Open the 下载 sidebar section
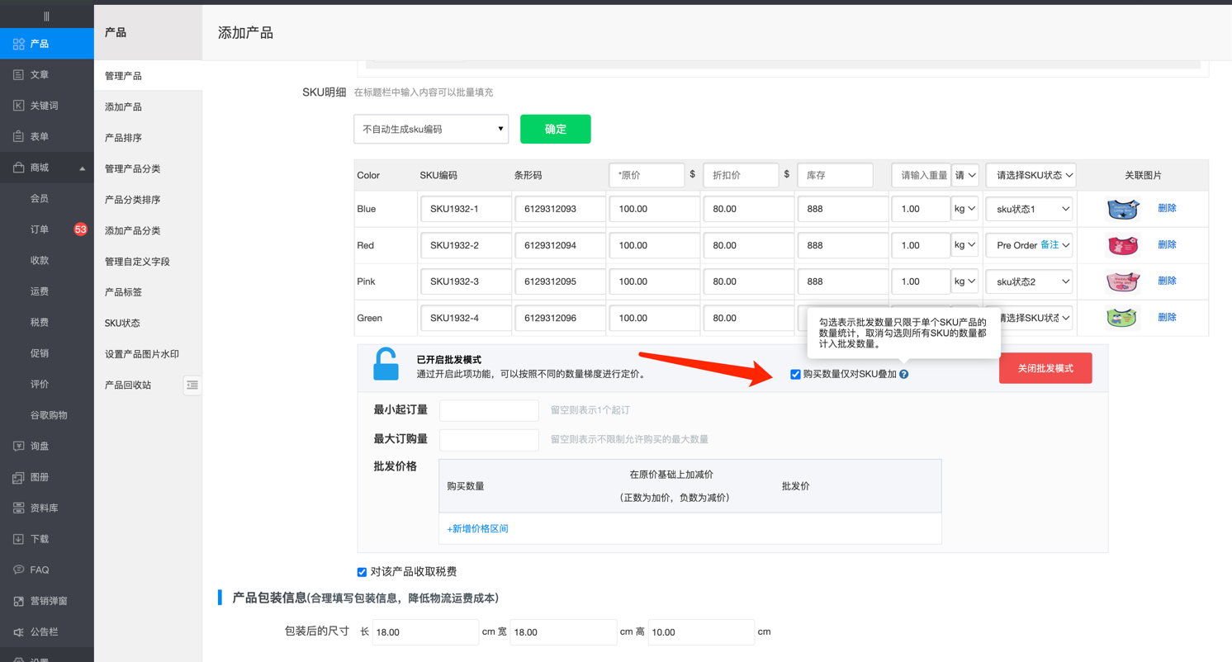1232x662 pixels. (39, 539)
